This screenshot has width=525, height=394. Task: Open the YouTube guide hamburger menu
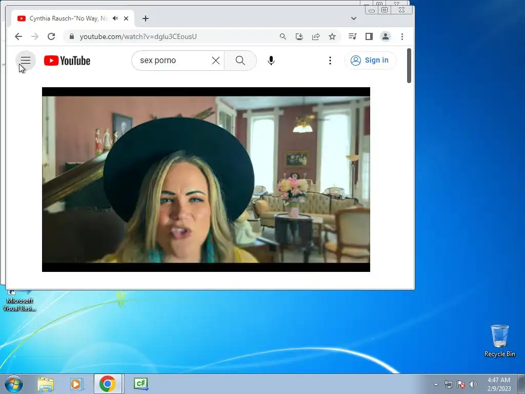click(26, 61)
